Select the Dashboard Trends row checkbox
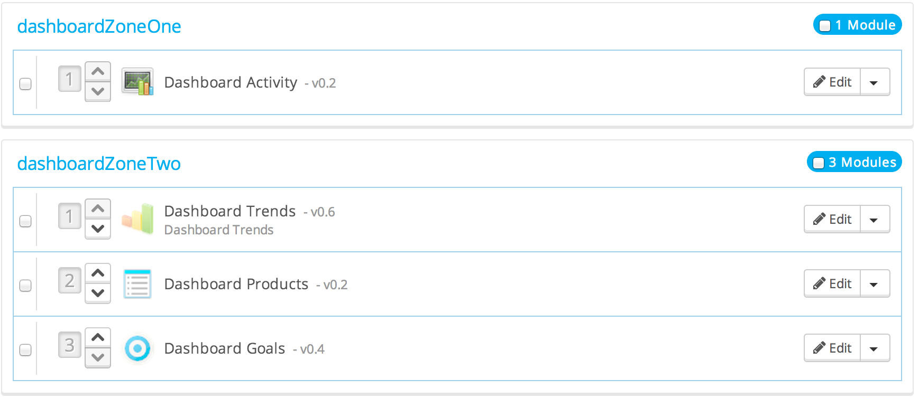 click(25, 221)
